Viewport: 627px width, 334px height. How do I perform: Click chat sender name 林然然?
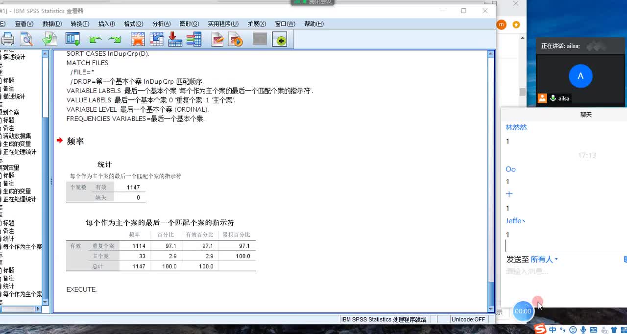516,127
